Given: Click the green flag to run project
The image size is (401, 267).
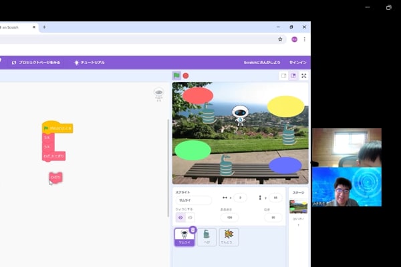Looking at the screenshot, I should pos(176,75).
